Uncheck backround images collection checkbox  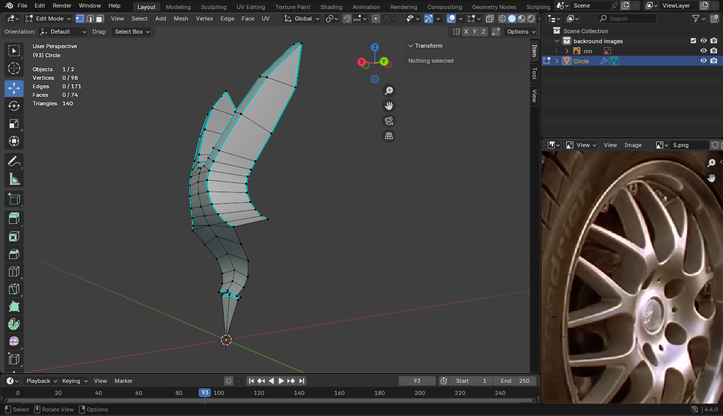point(693,41)
